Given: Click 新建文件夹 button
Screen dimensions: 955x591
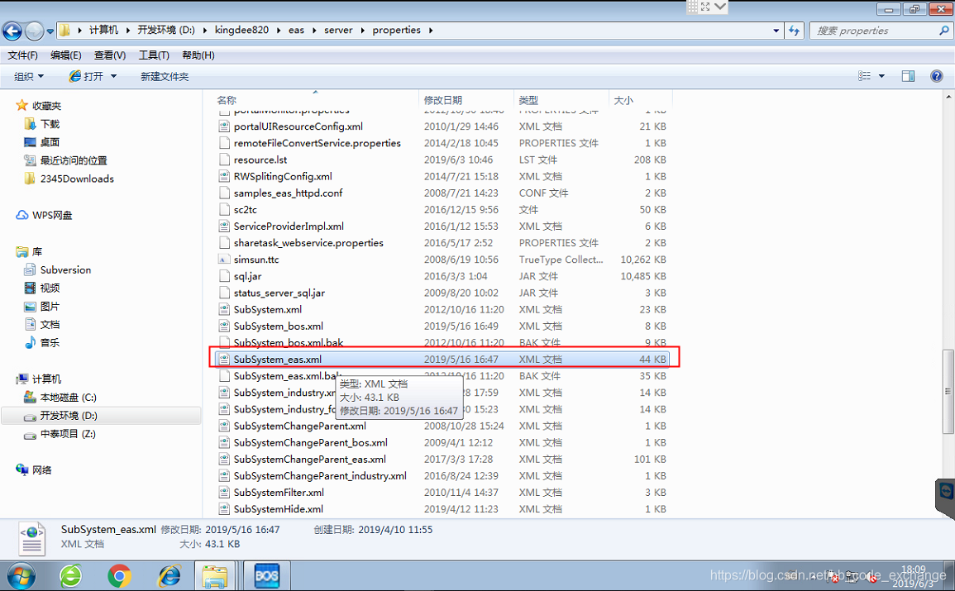Looking at the screenshot, I should pyautogui.click(x=165, y=77).
